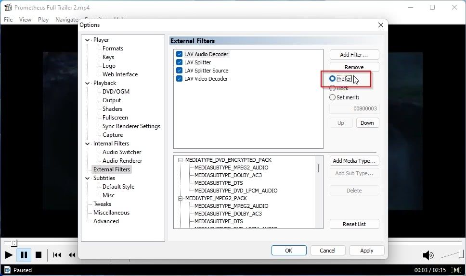Select Sync Renderer Settings tree item
The image size is (466, 276).
click(131, 126)
